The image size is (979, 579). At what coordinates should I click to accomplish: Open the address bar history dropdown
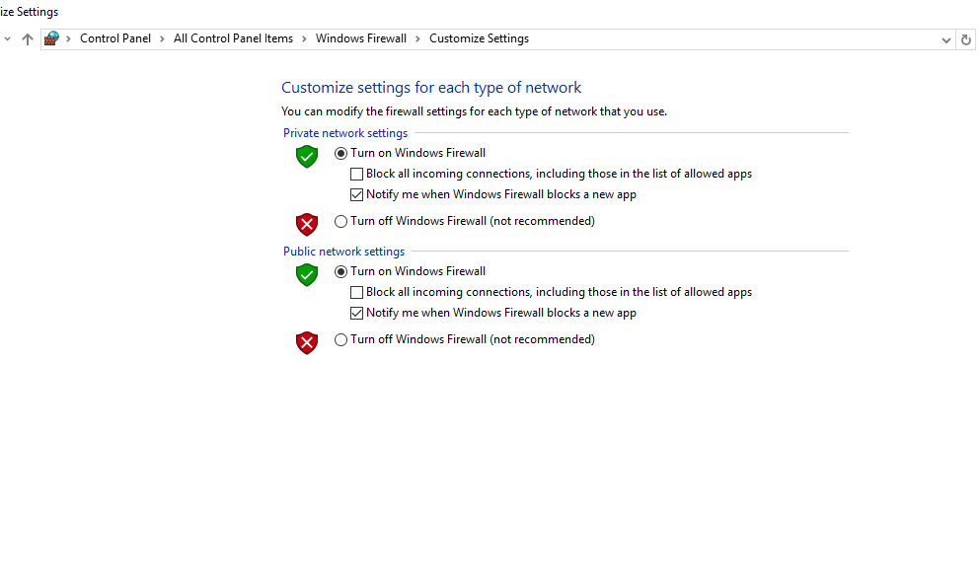point(945,39)
